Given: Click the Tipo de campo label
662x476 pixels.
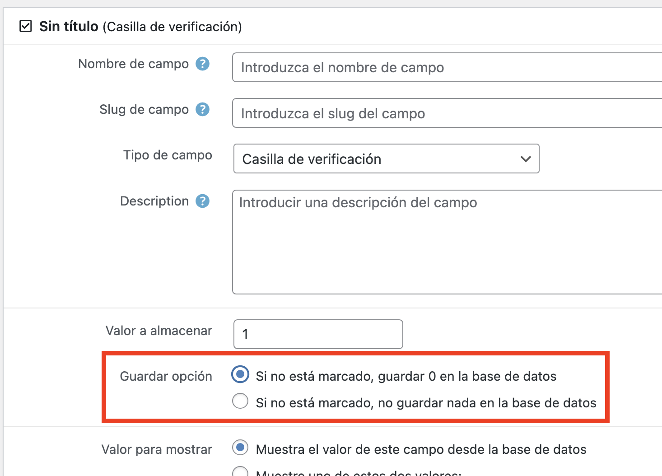Looking at the screenshot, I should click(x=168, y=155).
